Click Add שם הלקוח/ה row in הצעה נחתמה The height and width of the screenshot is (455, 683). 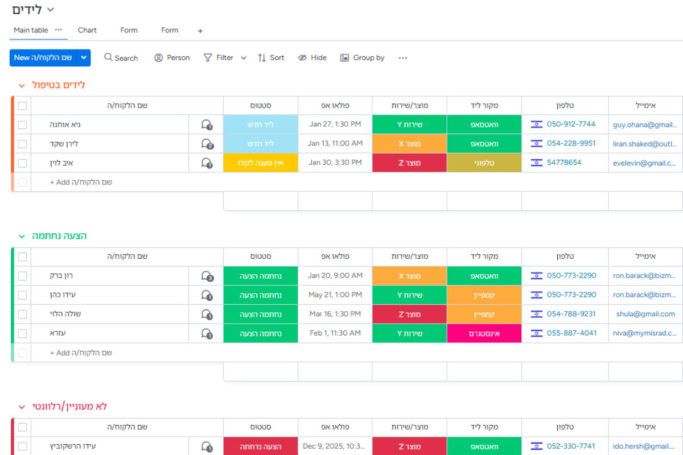(x=81, y=353)
